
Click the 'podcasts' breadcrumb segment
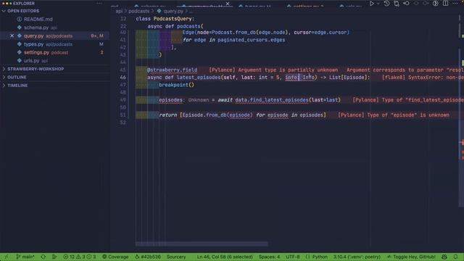tap(138, 12)
